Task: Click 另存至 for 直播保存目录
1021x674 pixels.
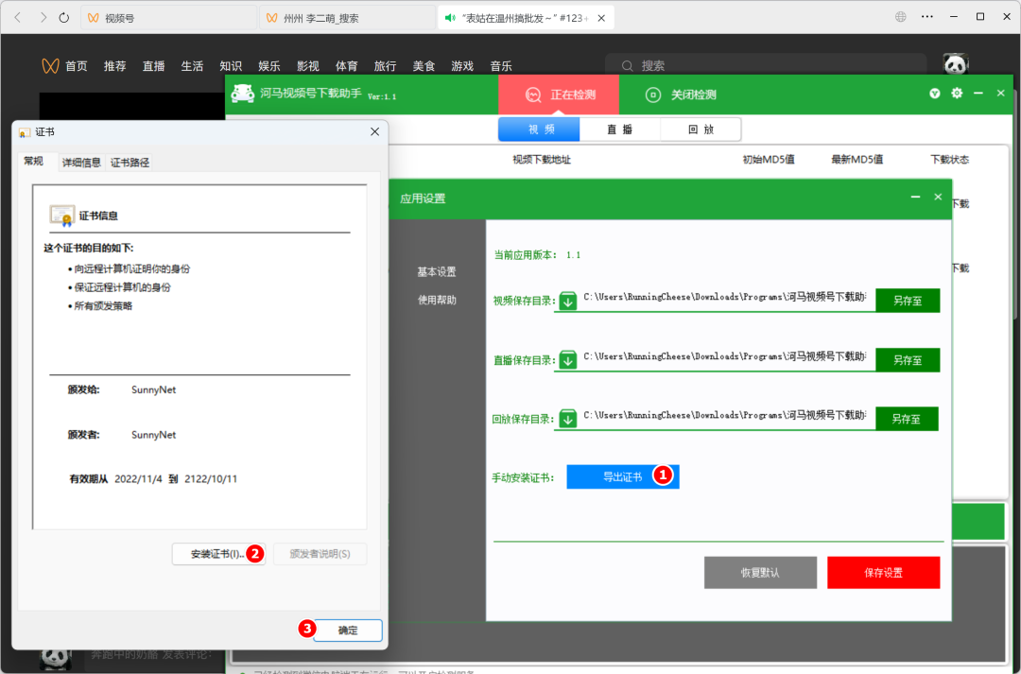Action: (907, 360)
